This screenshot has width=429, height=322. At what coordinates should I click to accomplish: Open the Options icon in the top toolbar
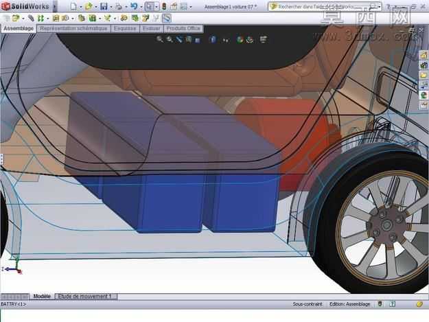click(184, 6)
